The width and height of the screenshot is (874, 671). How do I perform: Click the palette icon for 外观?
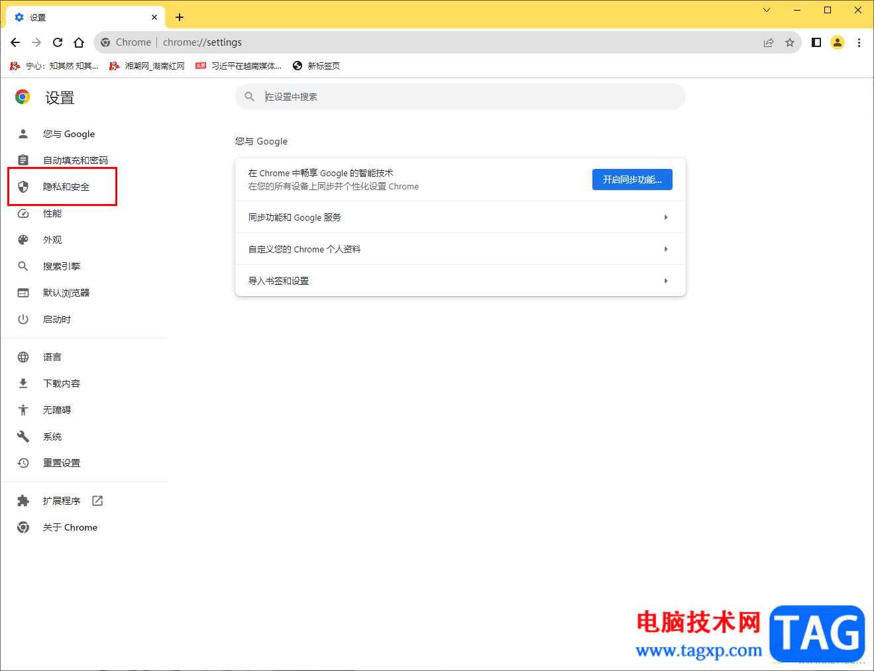coord(23,240)
